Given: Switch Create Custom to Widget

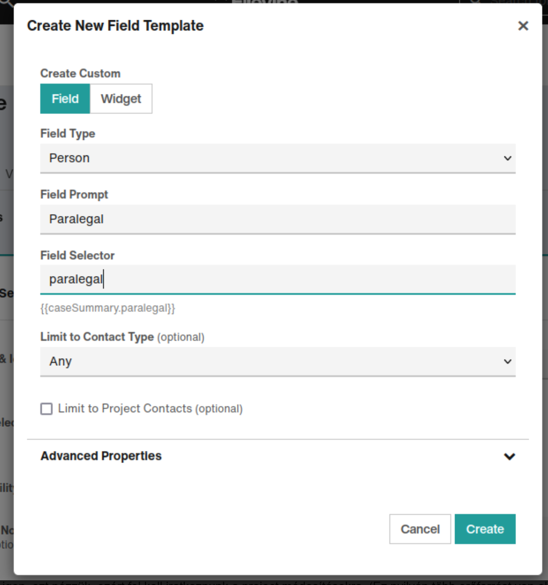Looking at the screenshot, I should (121, 99).
